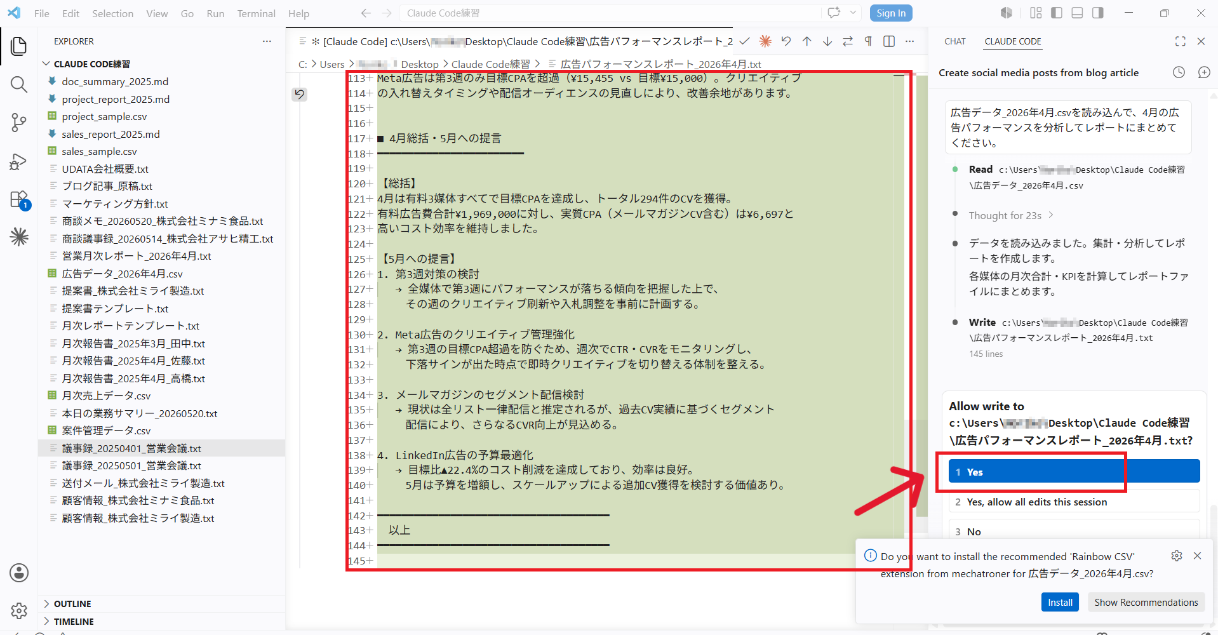Switch to the CLAUDE CODE tab
Screen dimensions: 1218x635
click(1013, 41)
